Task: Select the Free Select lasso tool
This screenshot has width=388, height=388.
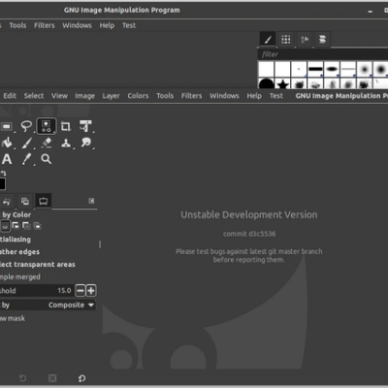Action: (x=26, y=126)
